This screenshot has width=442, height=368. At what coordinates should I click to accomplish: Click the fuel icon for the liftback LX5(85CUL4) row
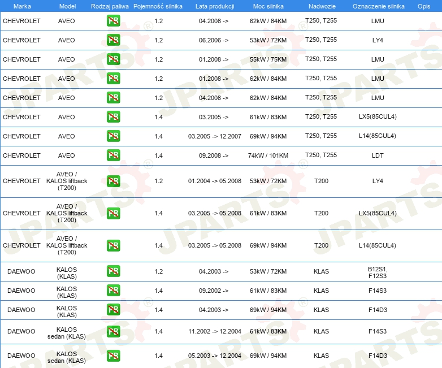point(113,213)
